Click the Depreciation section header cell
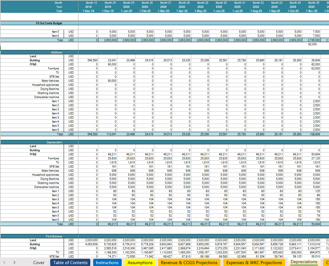The image size is (329, 266). [55, 142]
